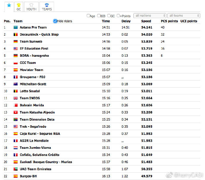
Task: Click the Belgian flag beside Lotto Soudal
Action: (x=15, y=91)
